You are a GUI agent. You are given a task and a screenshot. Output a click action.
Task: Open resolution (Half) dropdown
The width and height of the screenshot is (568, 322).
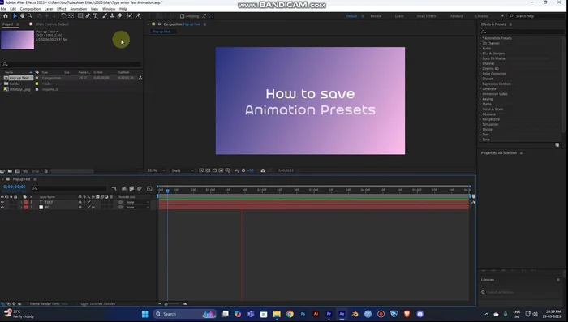(x=183, y=170)
